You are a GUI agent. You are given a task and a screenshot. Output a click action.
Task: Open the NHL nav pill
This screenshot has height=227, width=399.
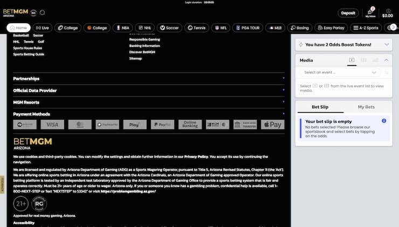tap(145, 27)
